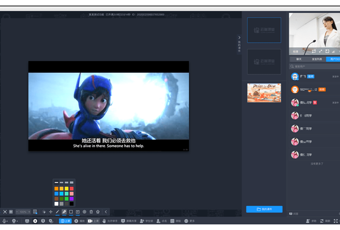The width and height of the screenshot is (340, 230).
Task: Click the blue my courseware folder button
Action: point(264,209)
